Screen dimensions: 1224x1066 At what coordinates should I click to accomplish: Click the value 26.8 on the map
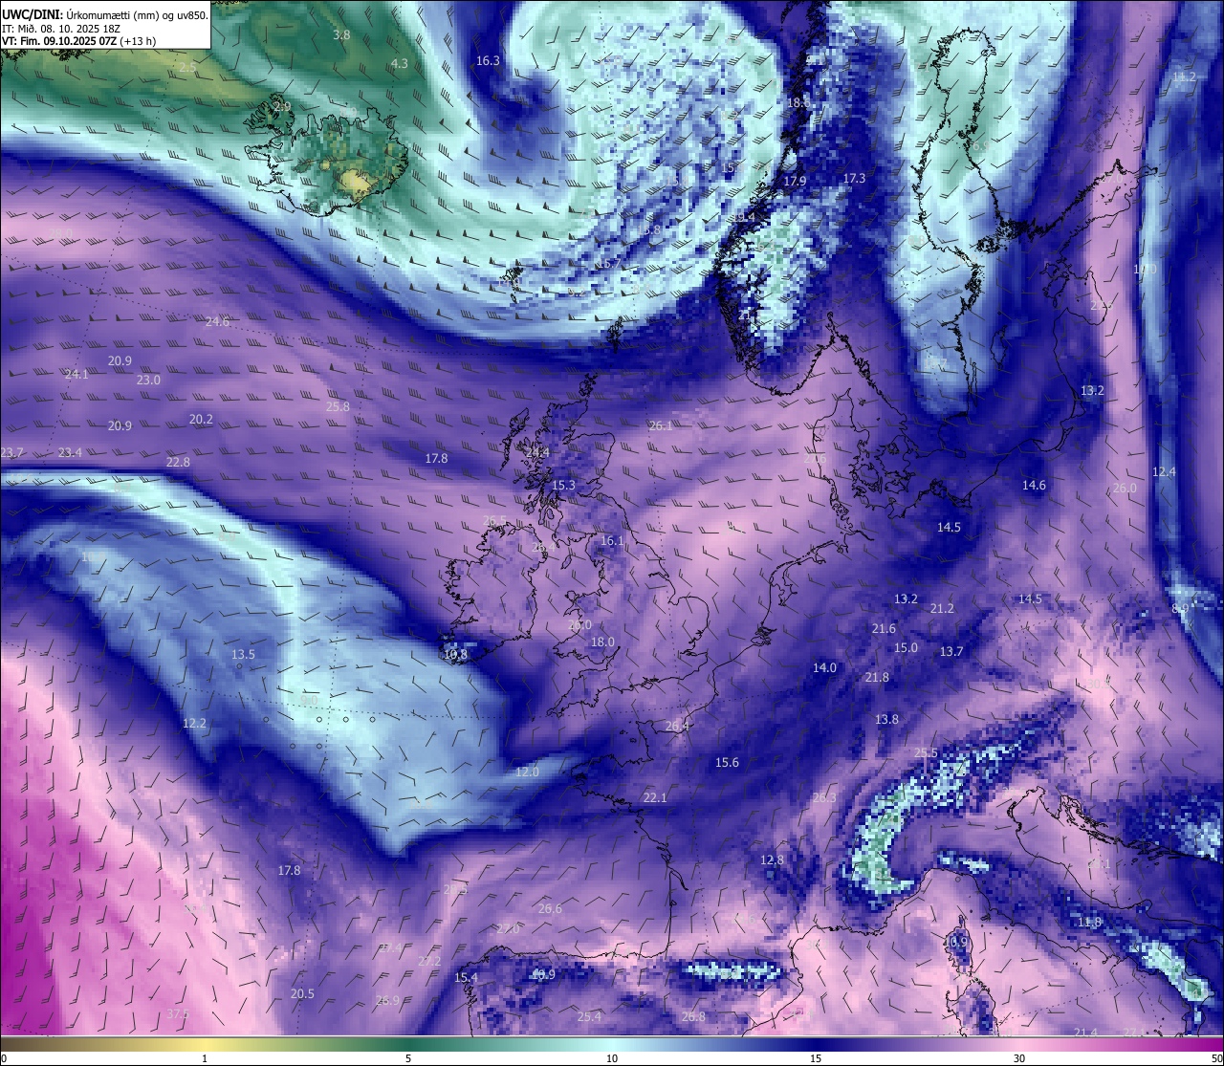[693, 1016]
